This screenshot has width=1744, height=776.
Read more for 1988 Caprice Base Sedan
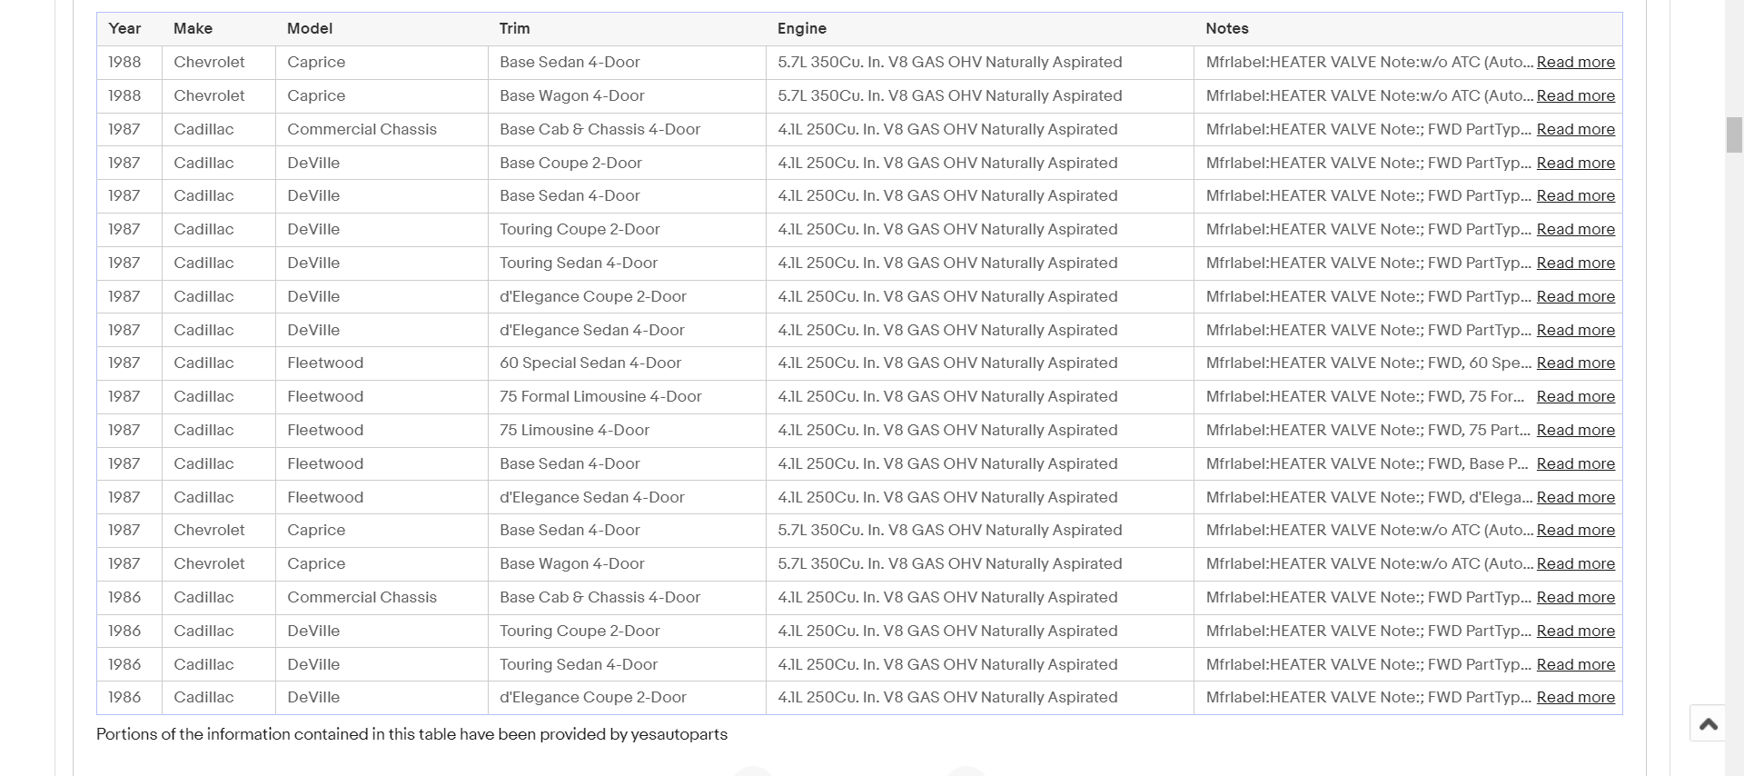(x=1575, y=63)
